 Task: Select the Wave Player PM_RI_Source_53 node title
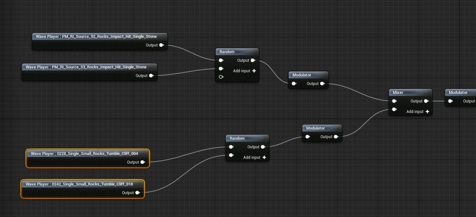(x=89, y=67)
